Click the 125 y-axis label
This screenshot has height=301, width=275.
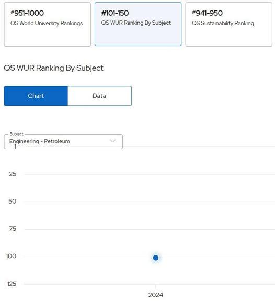pyautogui.click(x=12, y=284)
